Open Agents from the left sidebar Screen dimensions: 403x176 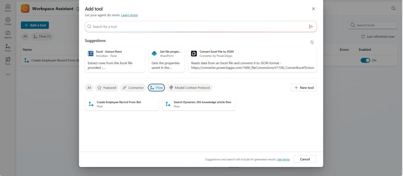tap(7, 34)
